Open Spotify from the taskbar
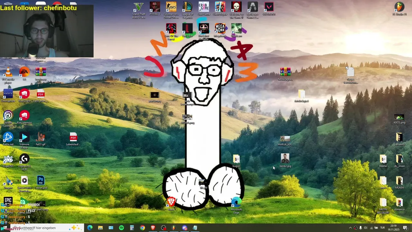 coord(121,228)
